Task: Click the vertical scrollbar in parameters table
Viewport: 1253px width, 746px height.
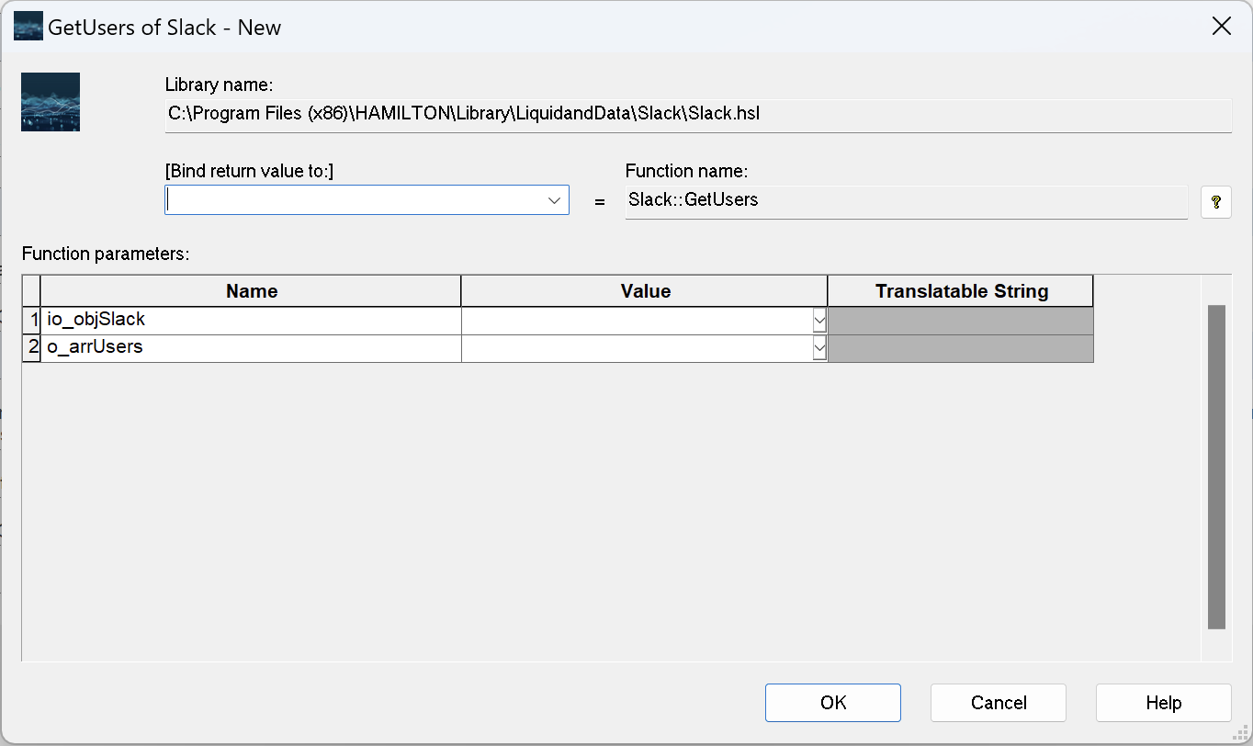Action: tap(1216, 467)
